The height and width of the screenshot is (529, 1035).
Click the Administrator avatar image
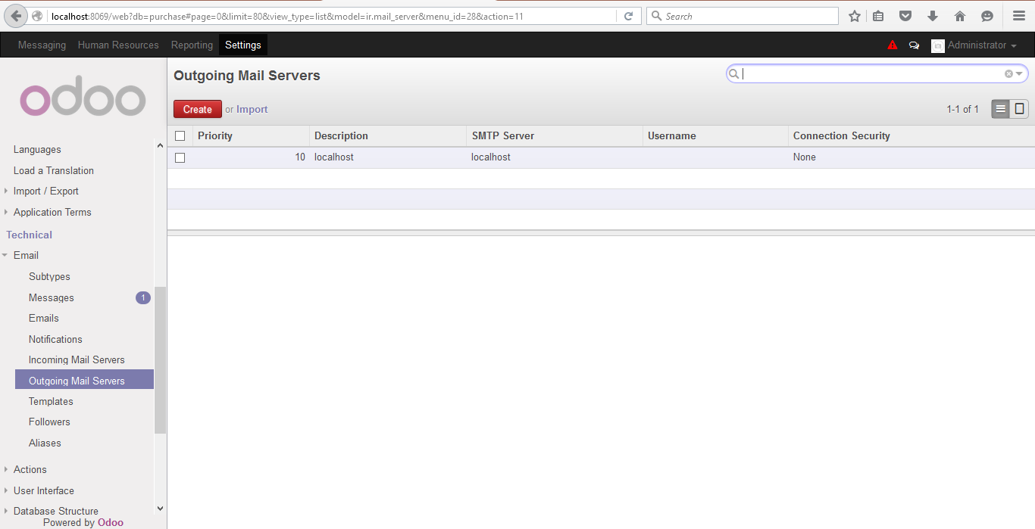(938, 45)
